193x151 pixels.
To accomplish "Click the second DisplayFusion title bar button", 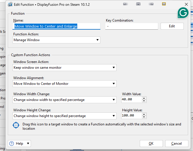I will coord(138,4).
